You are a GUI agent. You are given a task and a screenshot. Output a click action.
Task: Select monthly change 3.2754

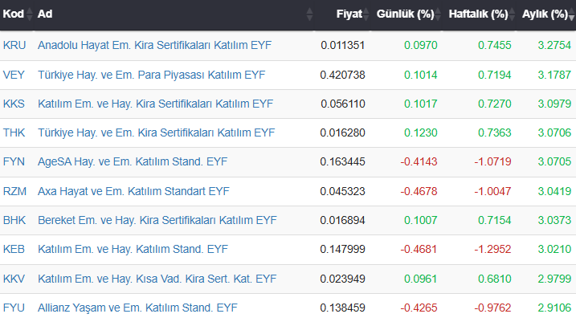554,45
